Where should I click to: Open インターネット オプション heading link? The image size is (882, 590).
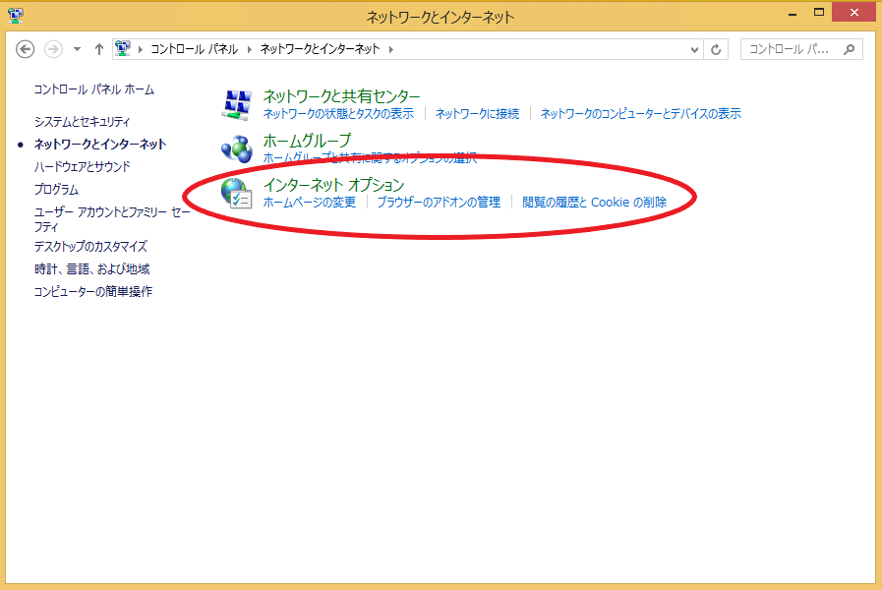coord(333,185)
